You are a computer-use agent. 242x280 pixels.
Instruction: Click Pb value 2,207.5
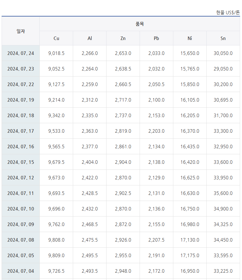[156, 240]
